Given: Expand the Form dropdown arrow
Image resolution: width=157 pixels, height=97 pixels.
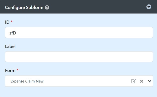Looking at the screenshot, I should pyautogui.click(x=150, y=81).
